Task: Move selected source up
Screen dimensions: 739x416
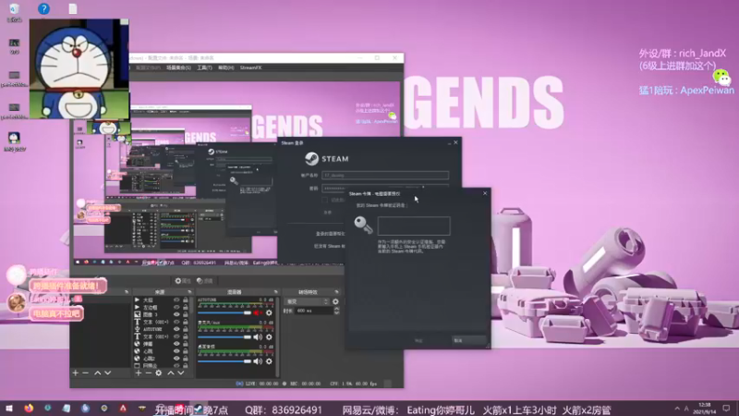Action: [x=171, y=373]
